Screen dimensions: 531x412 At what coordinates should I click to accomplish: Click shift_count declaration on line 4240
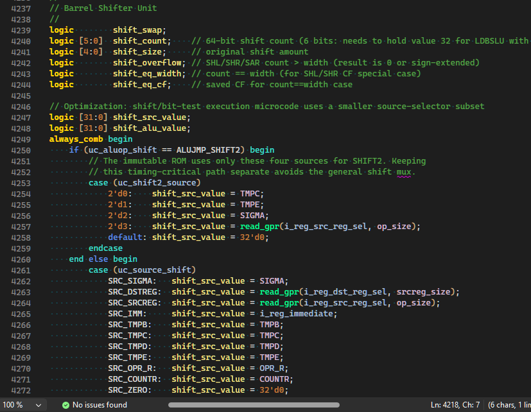tap(139, 41)
